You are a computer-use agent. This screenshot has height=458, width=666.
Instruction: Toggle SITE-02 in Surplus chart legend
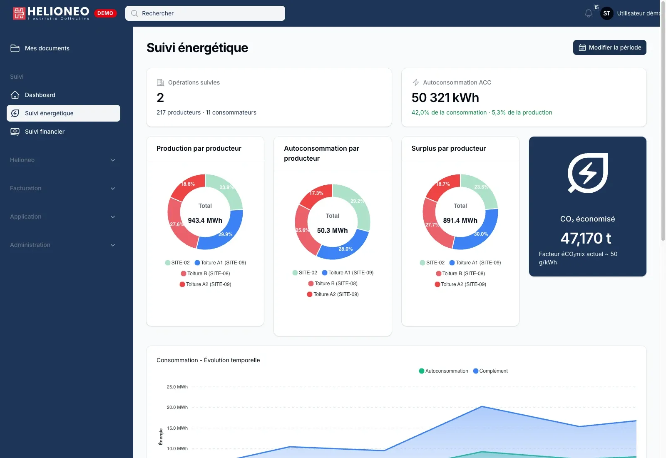point(432,263)
